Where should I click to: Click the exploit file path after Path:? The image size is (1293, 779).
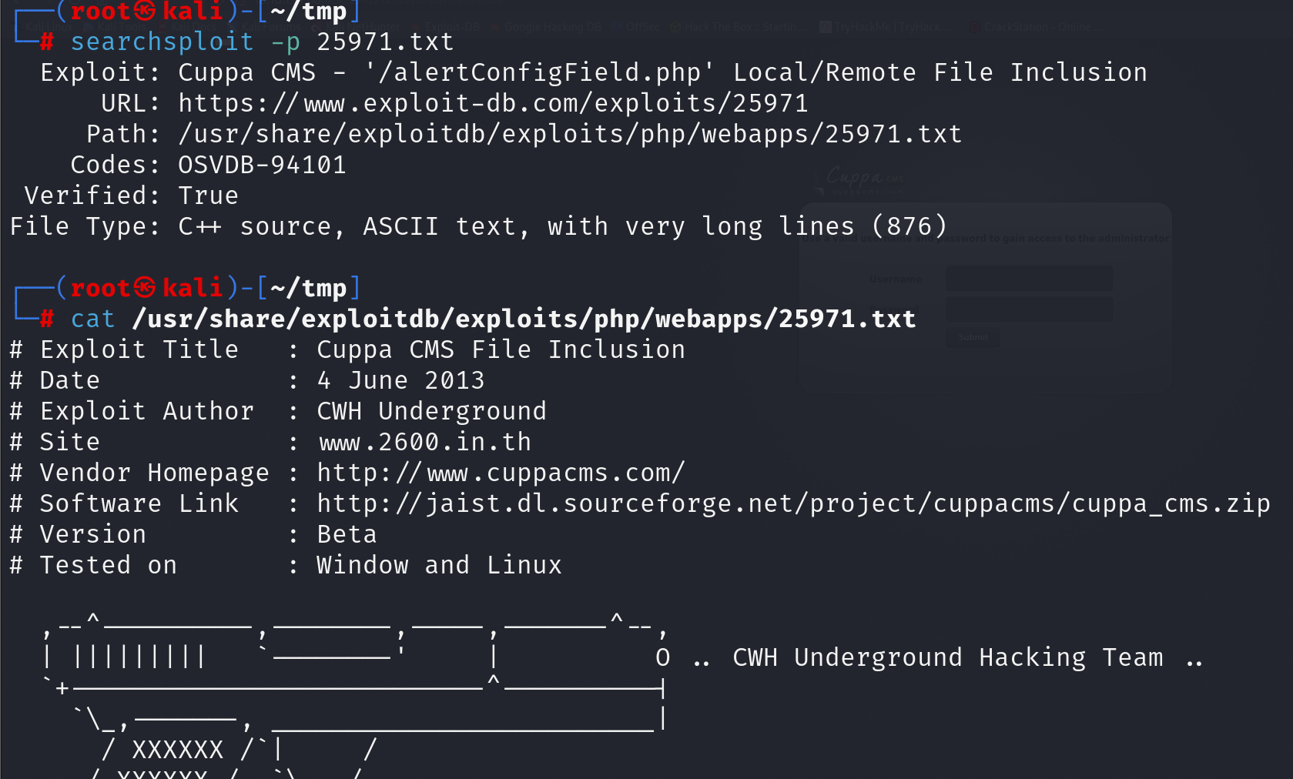(570, 134)
